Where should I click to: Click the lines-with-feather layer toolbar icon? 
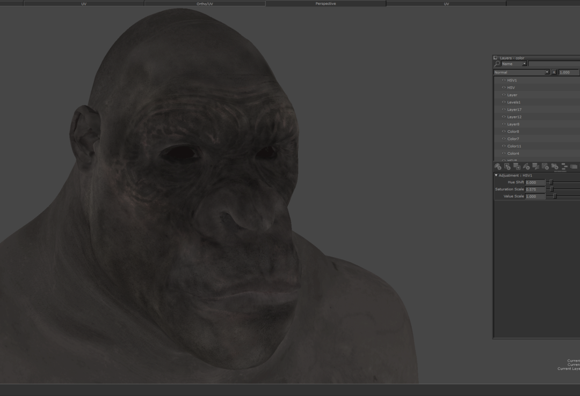[535, 167]
